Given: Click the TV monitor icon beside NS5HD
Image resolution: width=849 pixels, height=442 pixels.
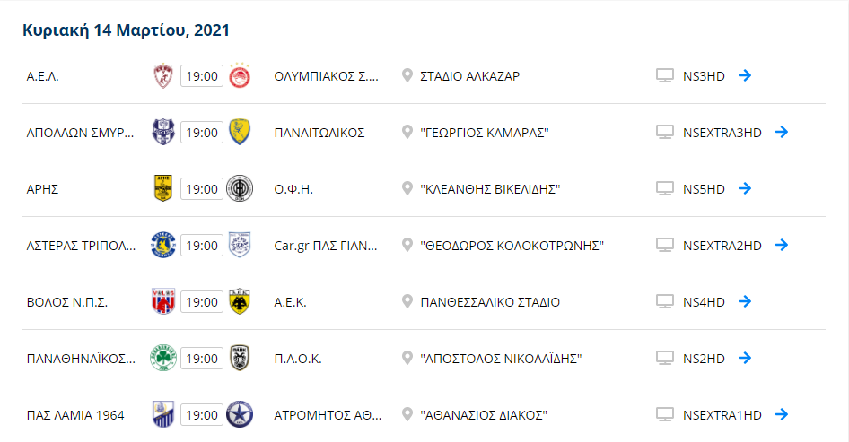Looking at the screenshot, I should pos(665,189).
